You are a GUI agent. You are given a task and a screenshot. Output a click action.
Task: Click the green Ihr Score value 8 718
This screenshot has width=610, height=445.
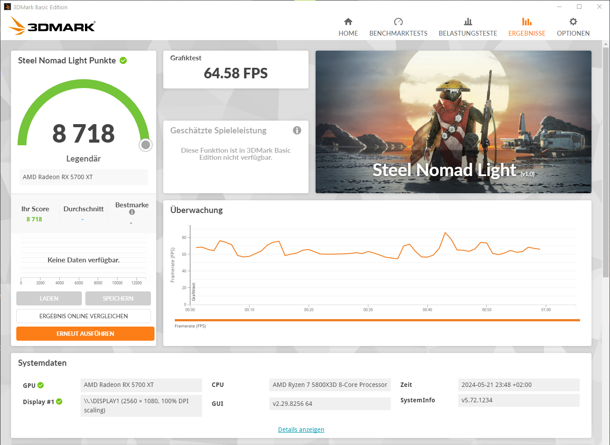pos(34,219)
